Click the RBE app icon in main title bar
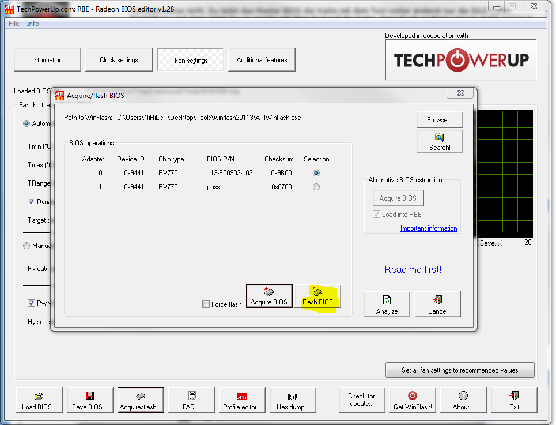 (9, 9)
